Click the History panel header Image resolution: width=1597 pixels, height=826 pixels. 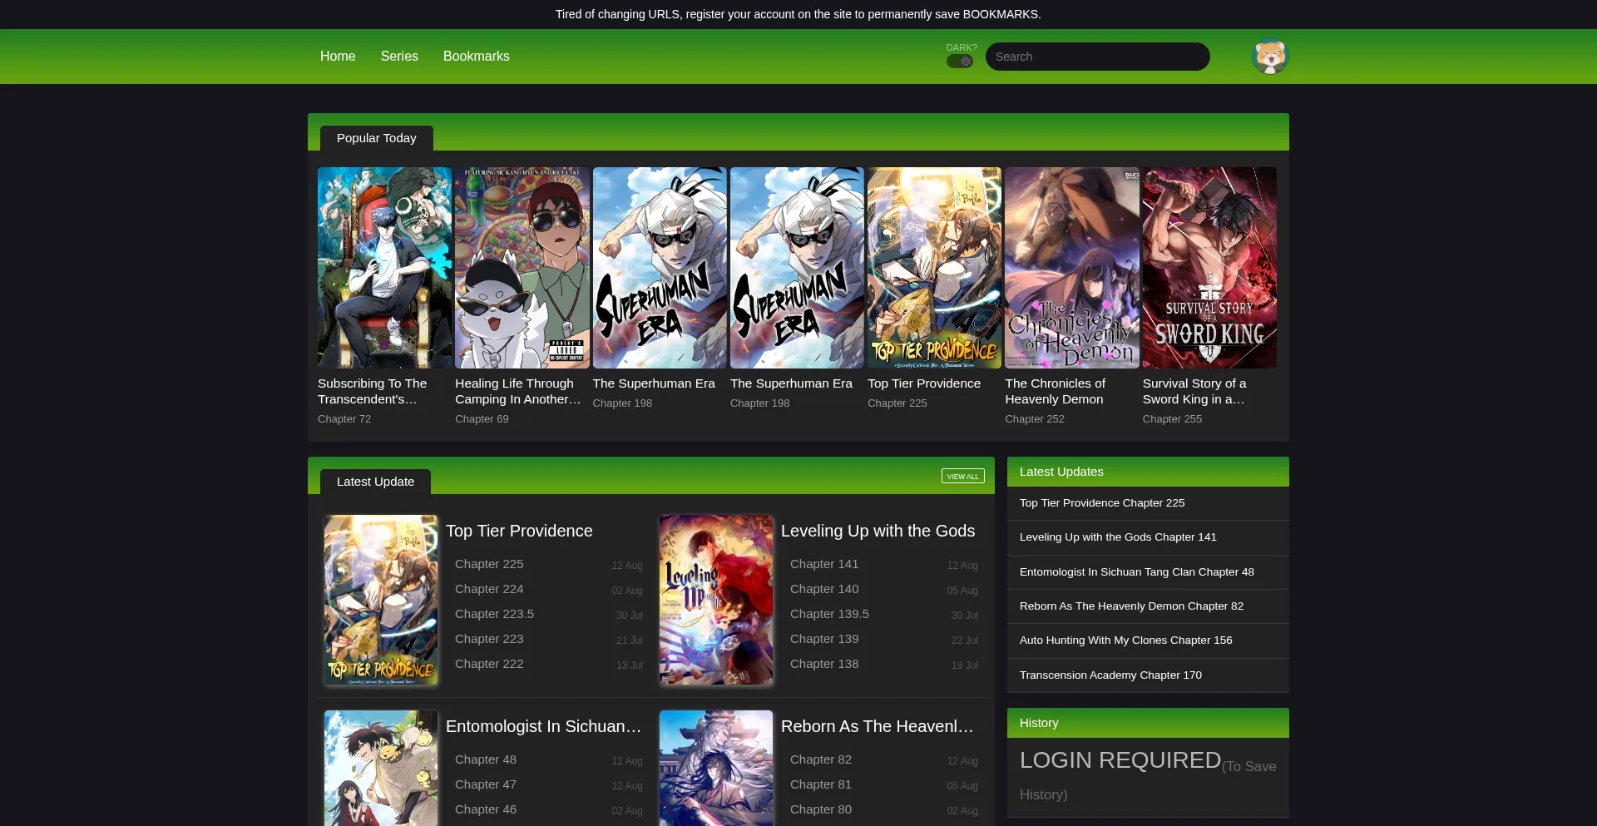pyautogui.click(x=1148, y=723)
